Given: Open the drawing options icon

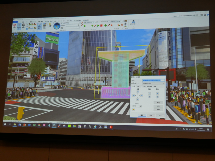Looking at the screenshot, I should pyautogui.click(x=45, y=26).
